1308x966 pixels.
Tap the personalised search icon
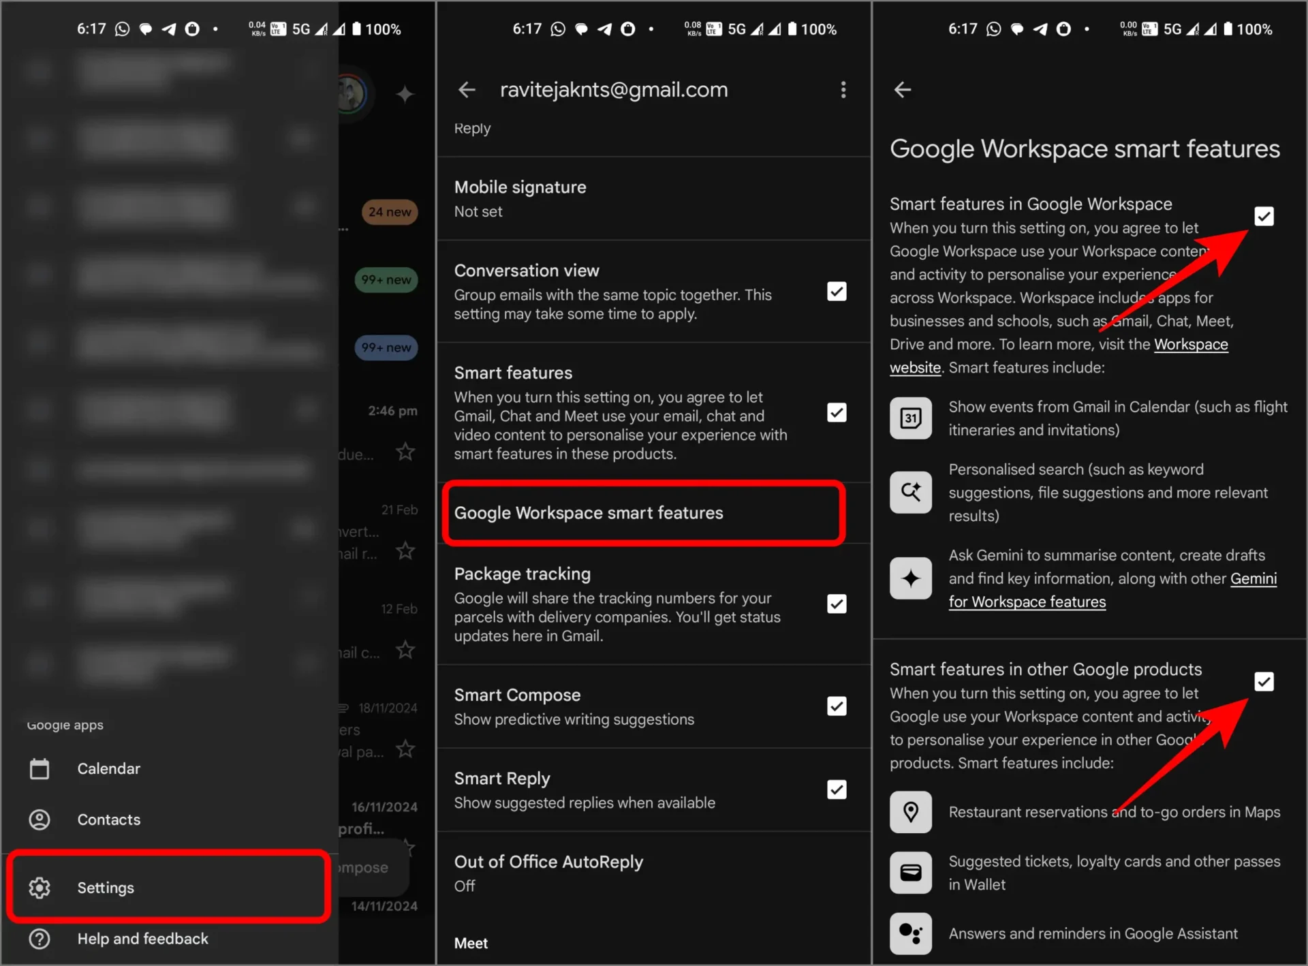910,492
